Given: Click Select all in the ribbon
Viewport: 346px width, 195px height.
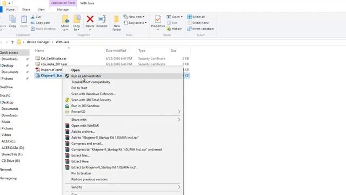Looking at the screenshot, I should [196, 17].
